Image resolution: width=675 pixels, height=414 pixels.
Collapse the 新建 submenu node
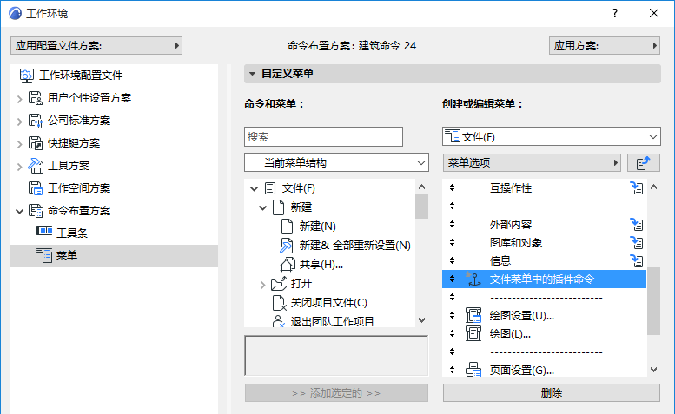262,207
